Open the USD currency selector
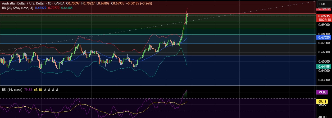 [322, 4]
